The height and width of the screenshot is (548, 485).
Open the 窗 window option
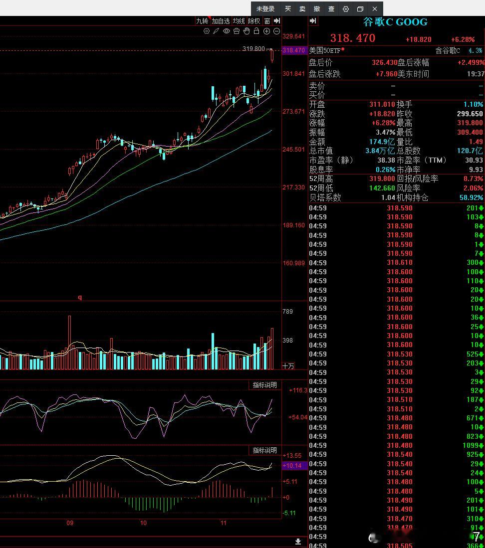(x=267, y=21)
